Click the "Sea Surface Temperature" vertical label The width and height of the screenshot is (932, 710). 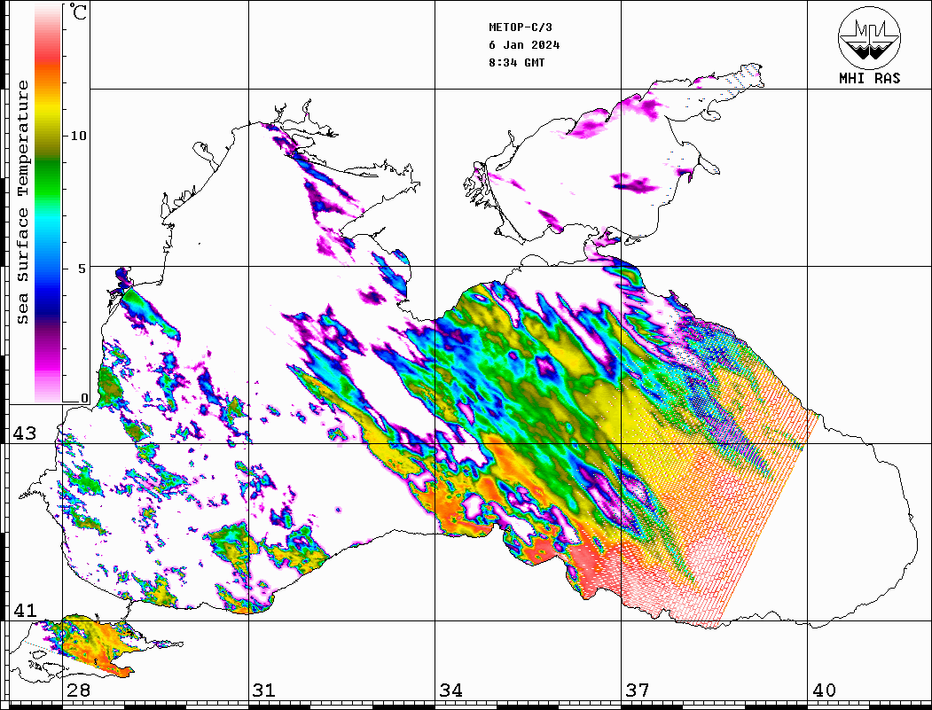pos(22,202)
